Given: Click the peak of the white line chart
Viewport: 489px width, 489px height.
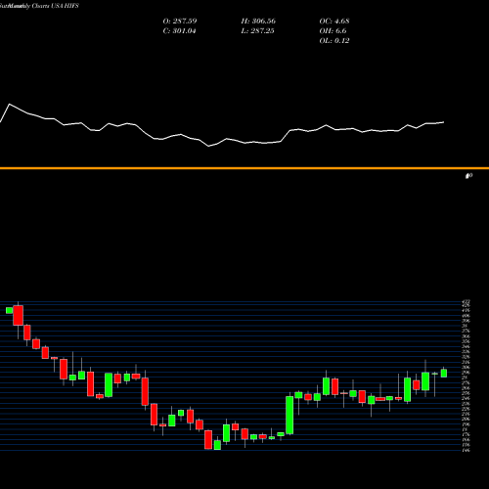Looking at the screenshot, I should (9, 104).
